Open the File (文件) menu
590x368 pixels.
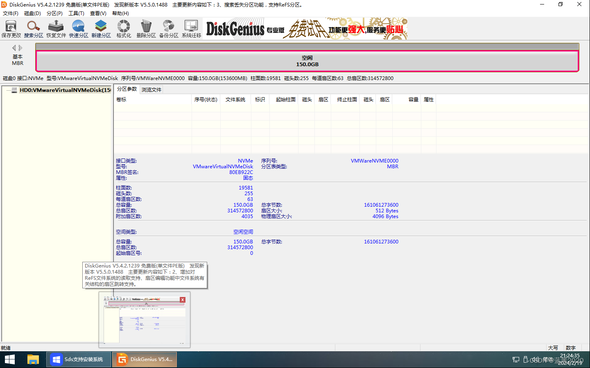[11, 13]
